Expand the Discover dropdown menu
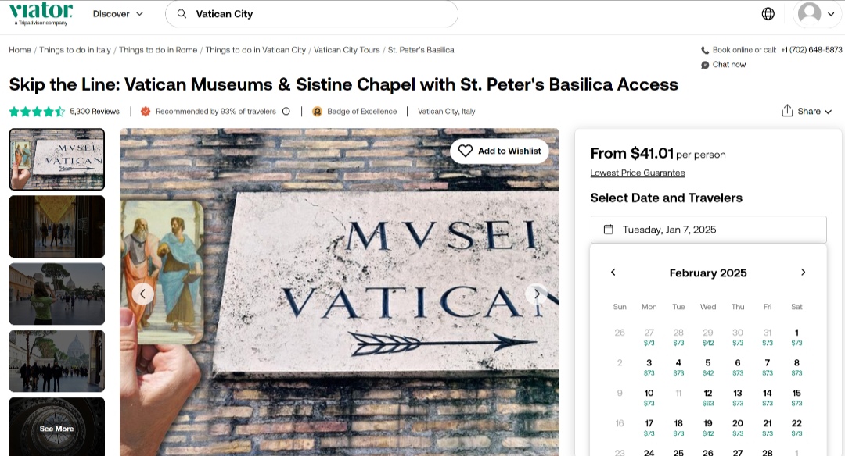The width and height of the screenshot is (845, 456). click(x=118, y=14)
